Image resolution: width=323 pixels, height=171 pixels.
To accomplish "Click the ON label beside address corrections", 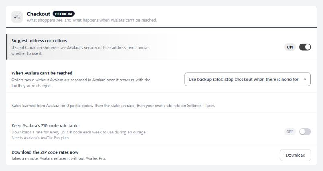I will tap(290, 47).
